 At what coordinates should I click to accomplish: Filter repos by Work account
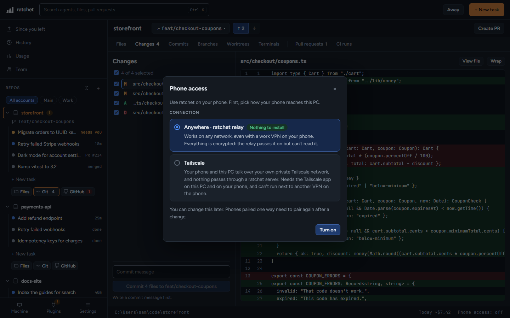pos(68,100)
